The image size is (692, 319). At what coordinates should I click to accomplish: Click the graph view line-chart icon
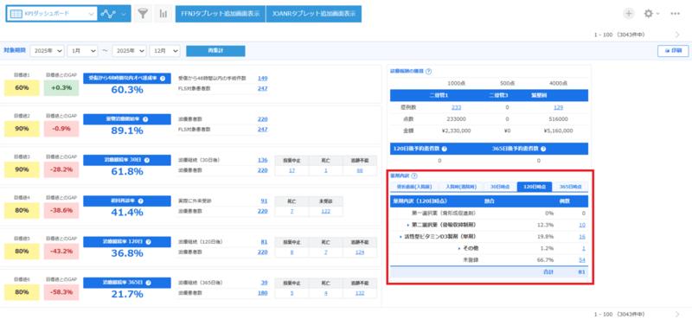click(x=107, y=14)
